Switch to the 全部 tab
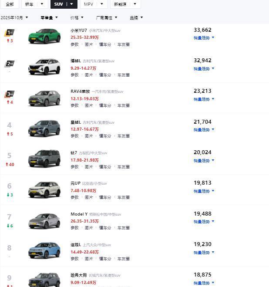The width and height of the screenshot is (269, 287). (10, 4)
